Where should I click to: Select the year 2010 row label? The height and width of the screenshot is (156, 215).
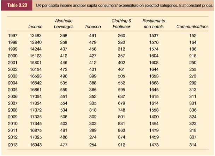pyautogui.click(x=13, y=124)
